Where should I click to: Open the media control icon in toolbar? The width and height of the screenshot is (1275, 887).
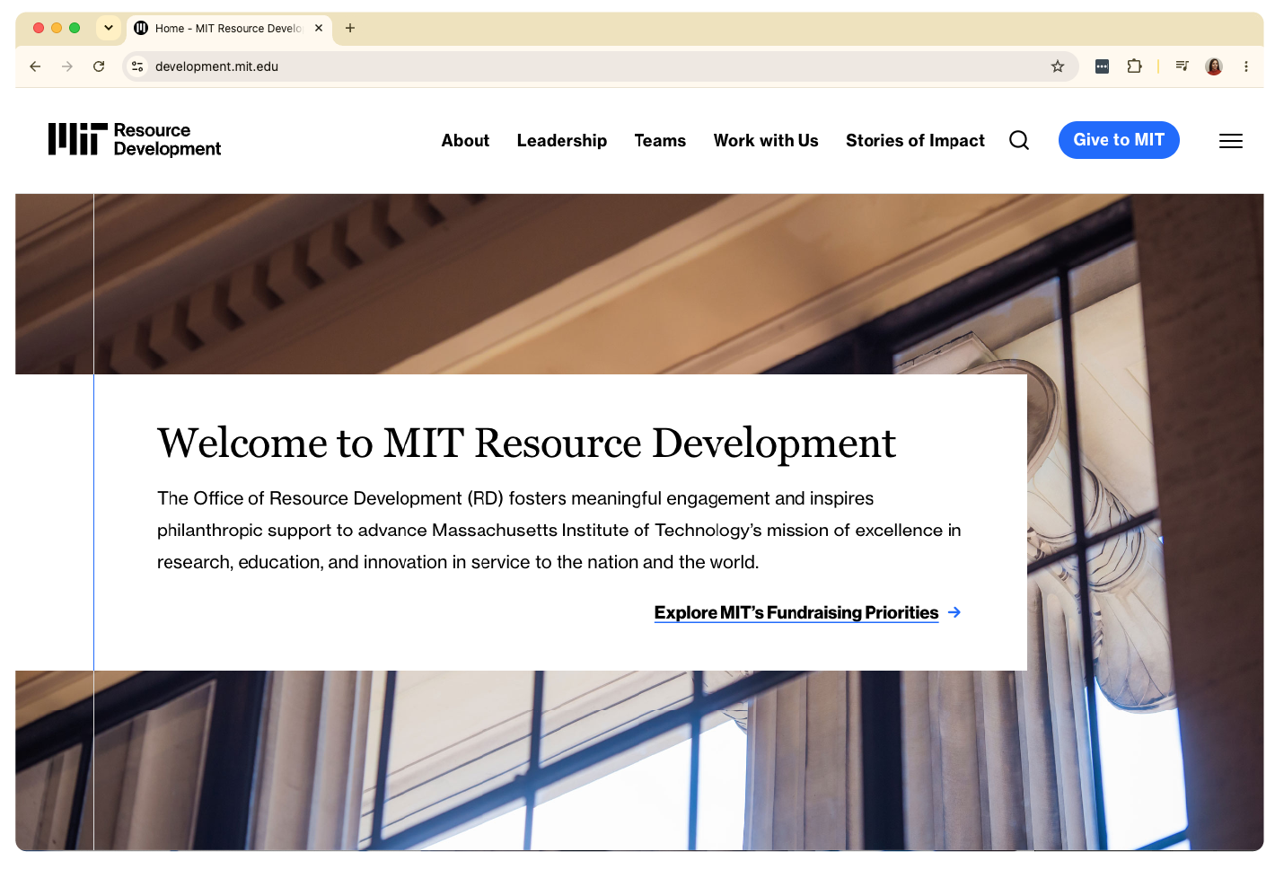point(1182,66)
